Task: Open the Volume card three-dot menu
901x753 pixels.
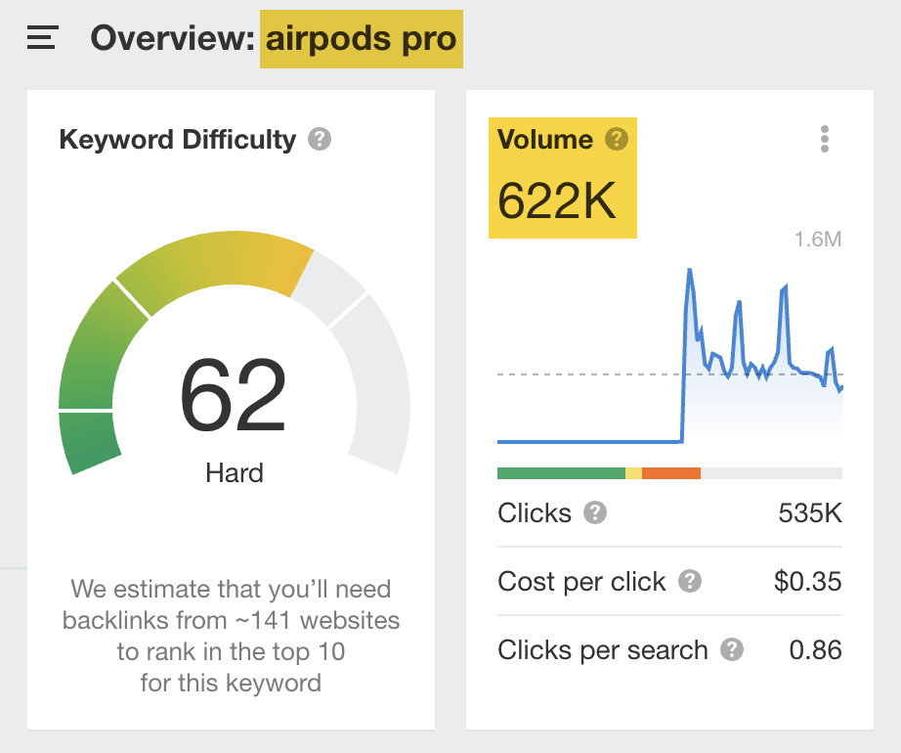Action: (x=824, y=139)
